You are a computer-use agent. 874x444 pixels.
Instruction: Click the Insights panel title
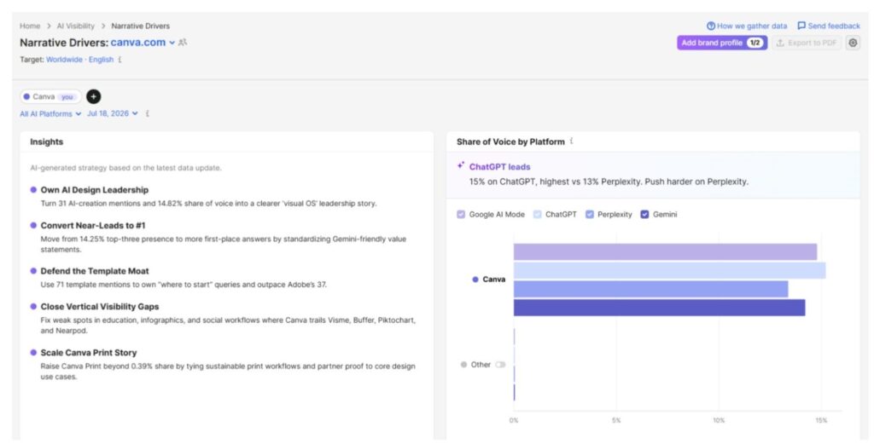click(47, 141)
